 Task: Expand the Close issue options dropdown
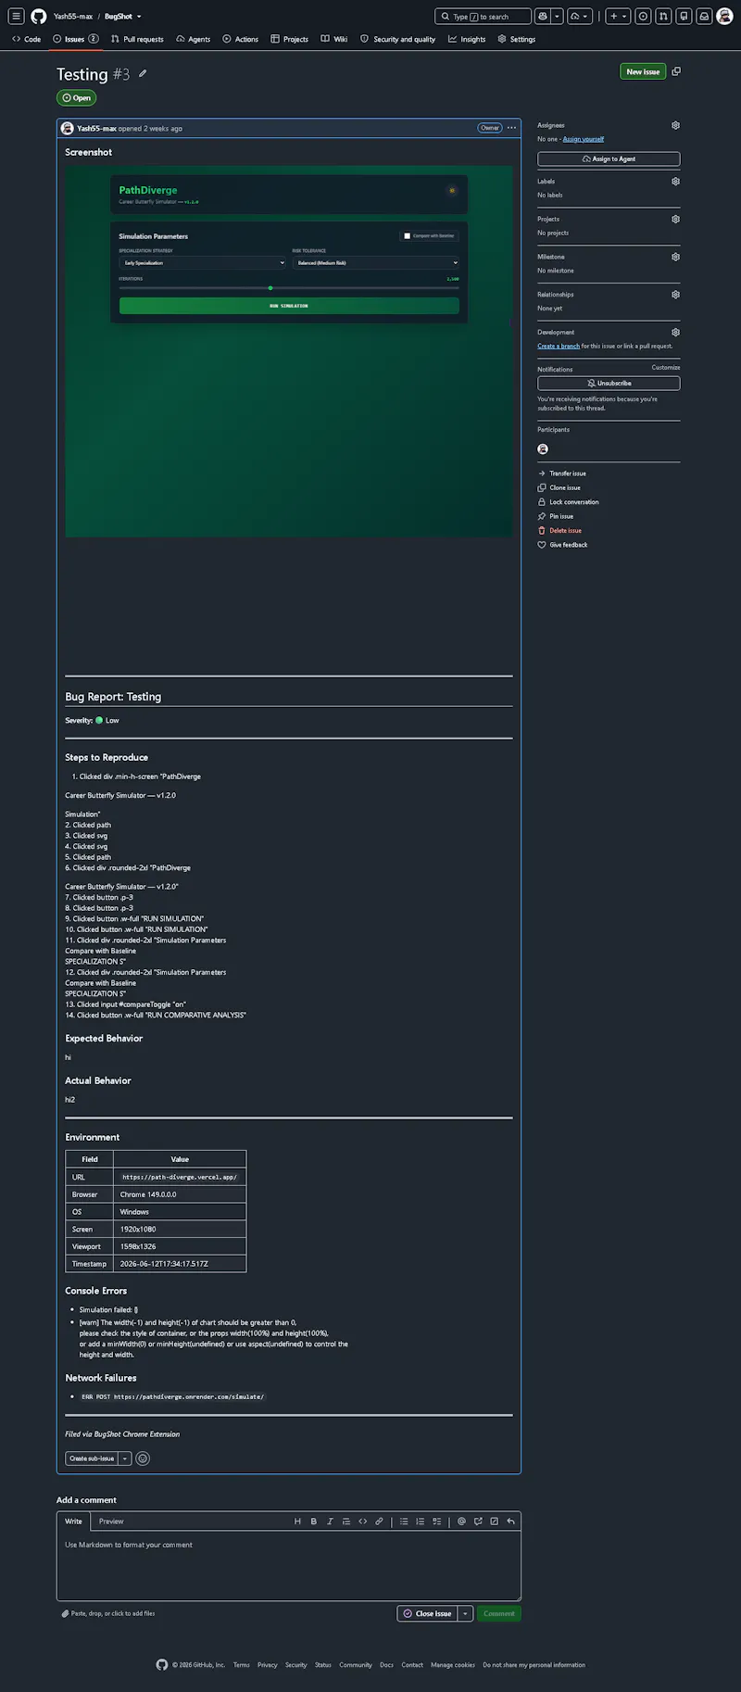pos(465,1613)
